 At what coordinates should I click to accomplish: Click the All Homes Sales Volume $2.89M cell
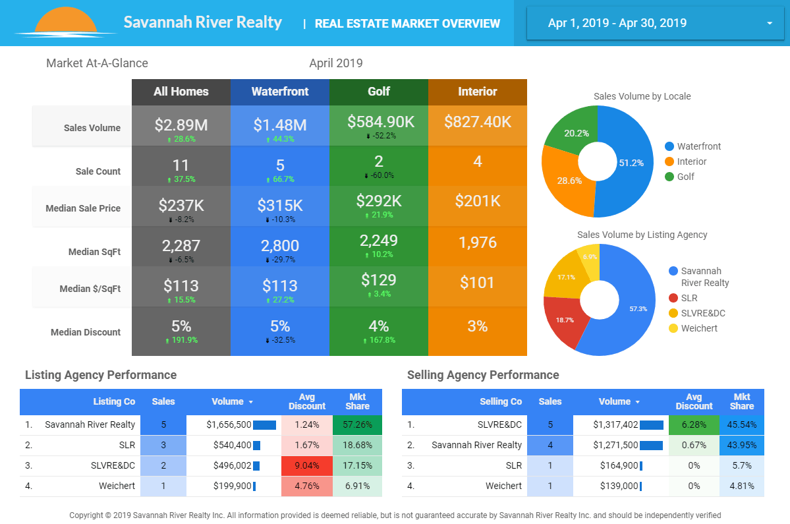click(181, 128)
